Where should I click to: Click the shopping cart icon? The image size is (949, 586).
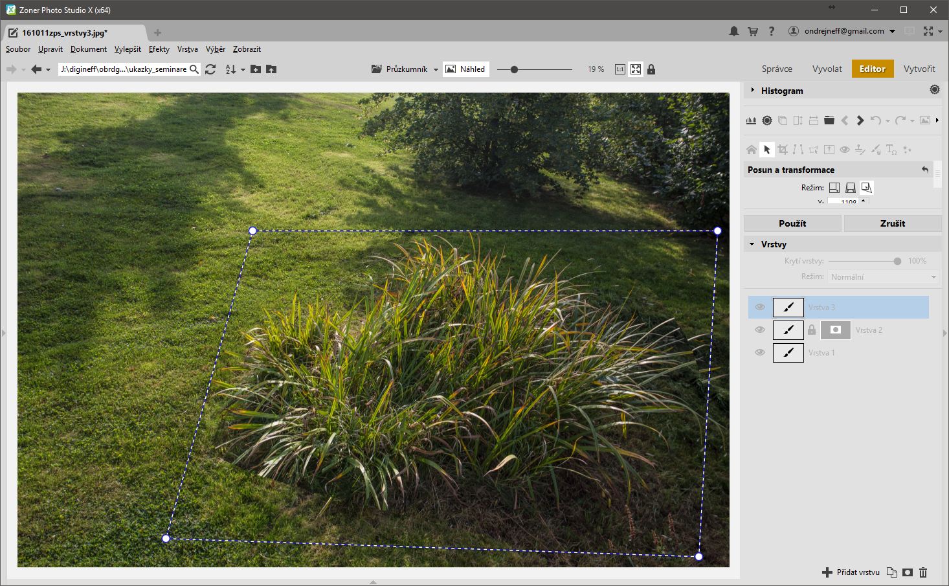752,31
